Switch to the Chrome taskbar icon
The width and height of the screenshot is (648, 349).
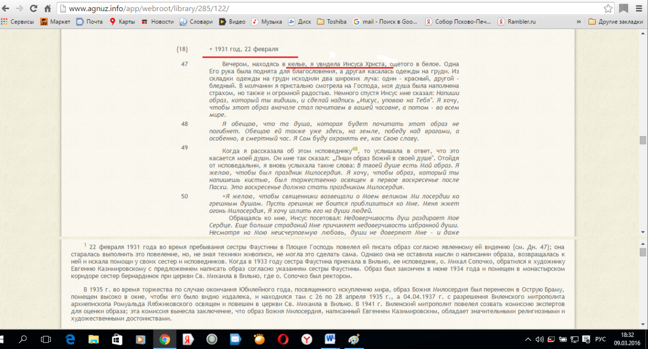[x=165, y=339]
